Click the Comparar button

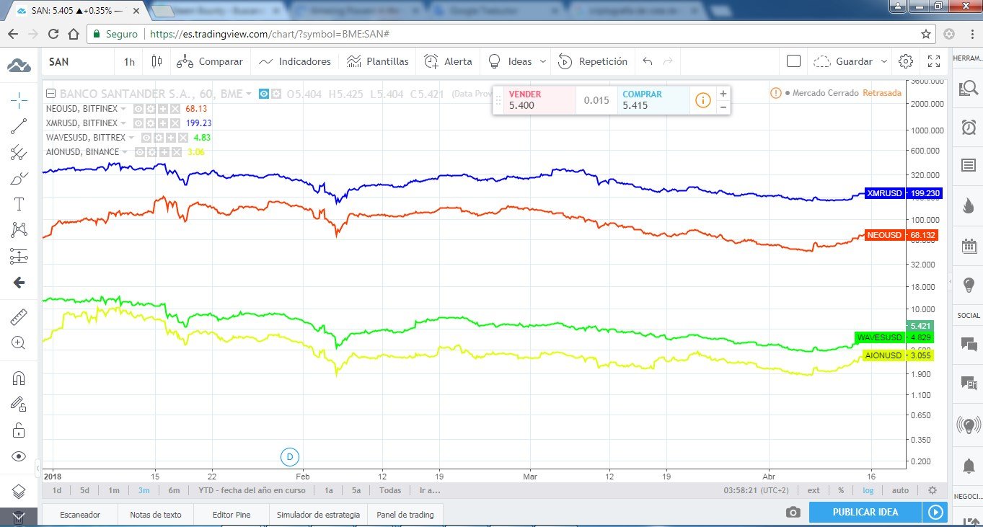tap(210, 61)
